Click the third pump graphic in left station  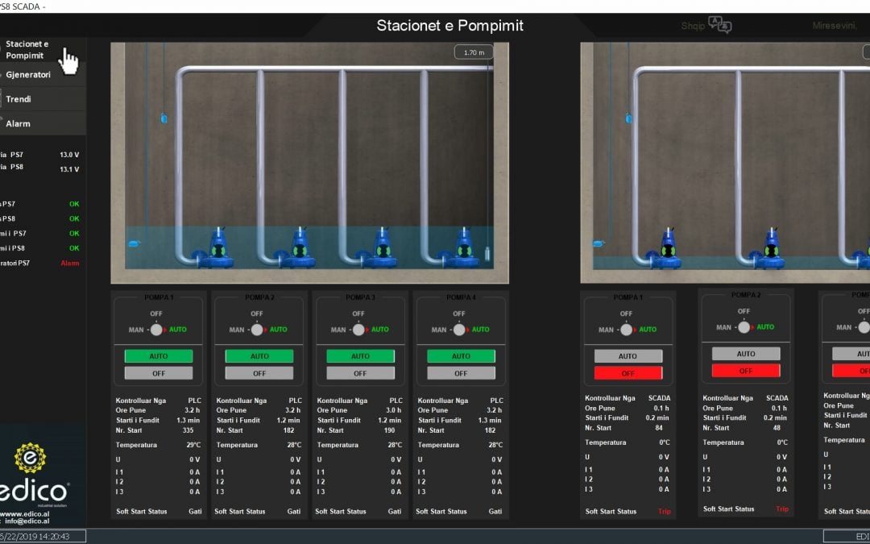click(x=381, y=248)
